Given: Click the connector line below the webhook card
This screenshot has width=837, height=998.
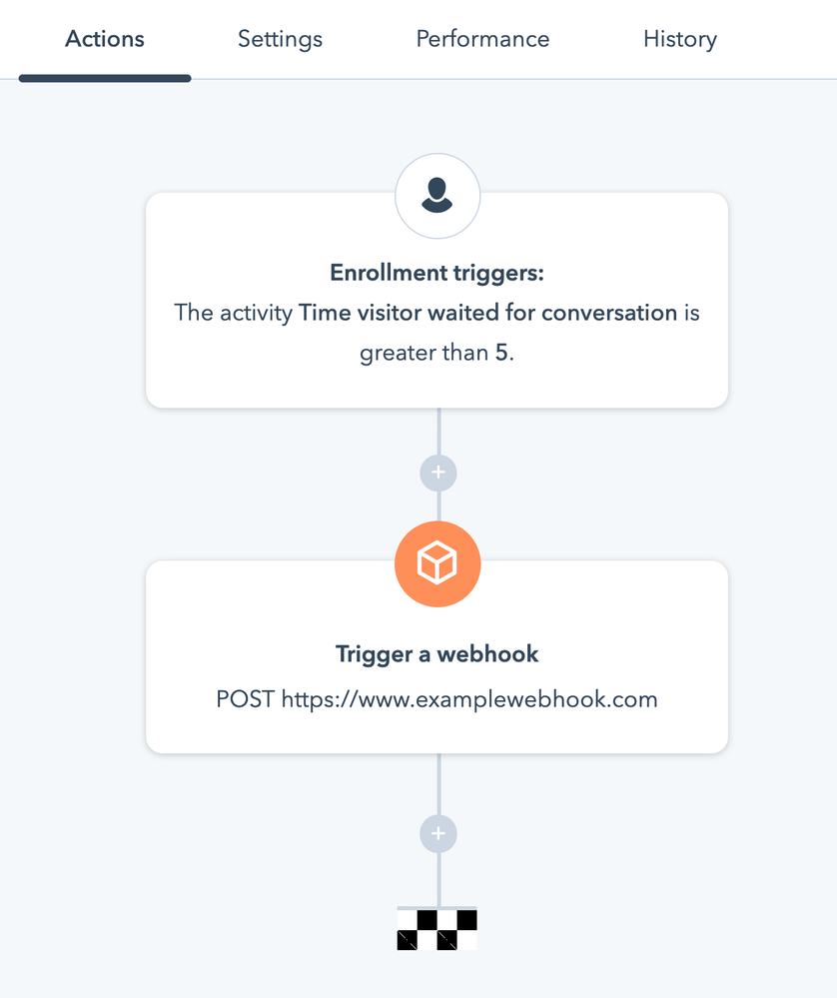Looking at the screenshot, I should [x=438, y=784].
